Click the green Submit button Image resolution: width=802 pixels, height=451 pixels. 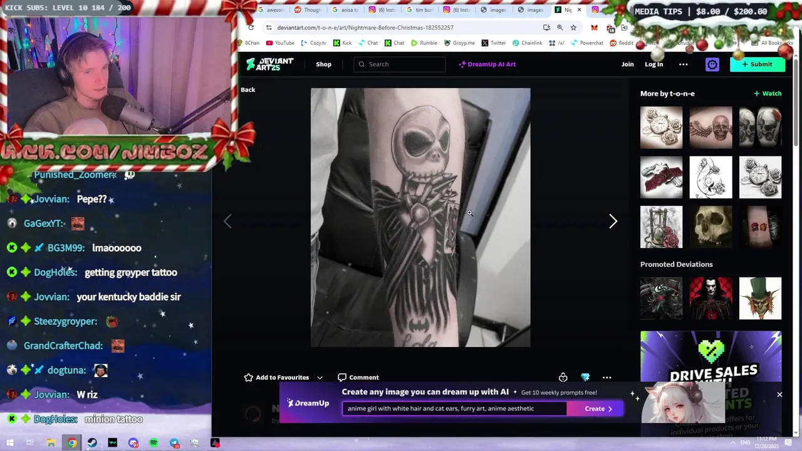[x=757, y=64]
